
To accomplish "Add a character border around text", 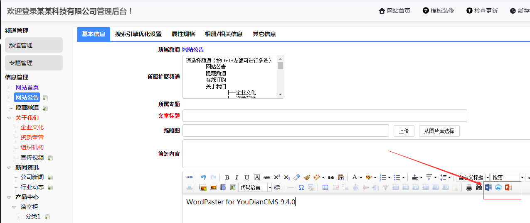I will pyautogui.click(x=257, y=177).
